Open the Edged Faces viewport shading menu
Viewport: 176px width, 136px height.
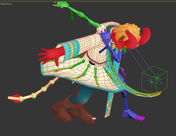[6, 4]
